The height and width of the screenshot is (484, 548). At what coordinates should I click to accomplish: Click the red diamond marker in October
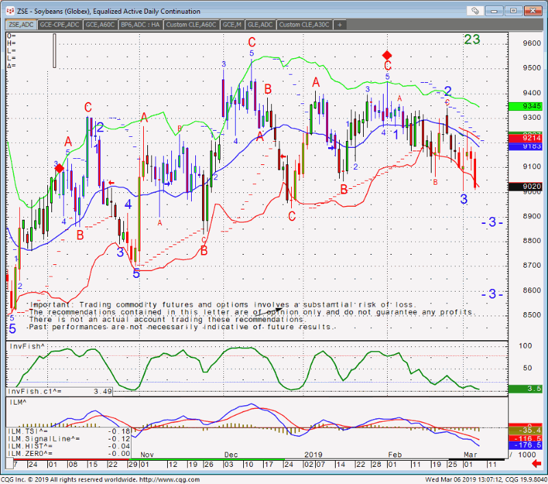coord(60,168)
